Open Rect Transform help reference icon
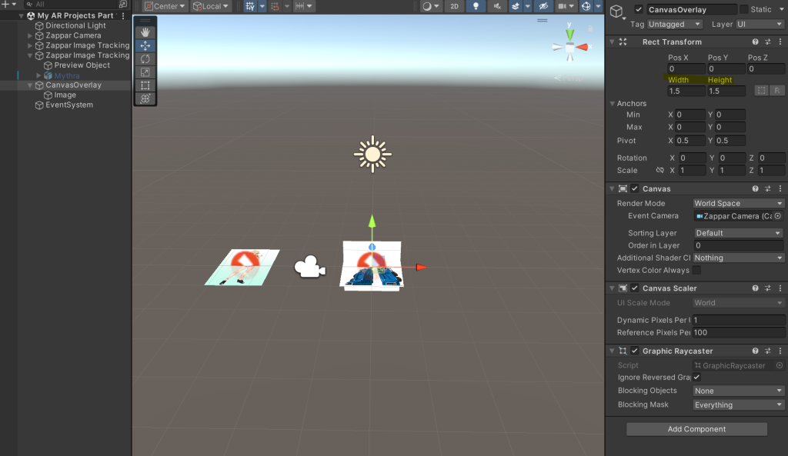Viewport: 788px width, 456px height. (x=755, y=42)
